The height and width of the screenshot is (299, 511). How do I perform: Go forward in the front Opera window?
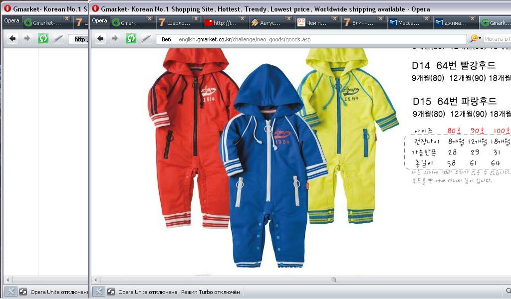[115, 39]
